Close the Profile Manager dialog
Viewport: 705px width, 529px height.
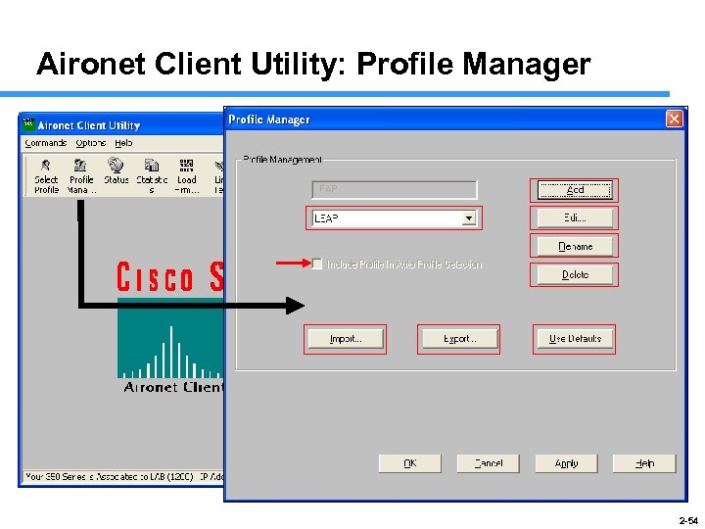[x=674, y=120]
